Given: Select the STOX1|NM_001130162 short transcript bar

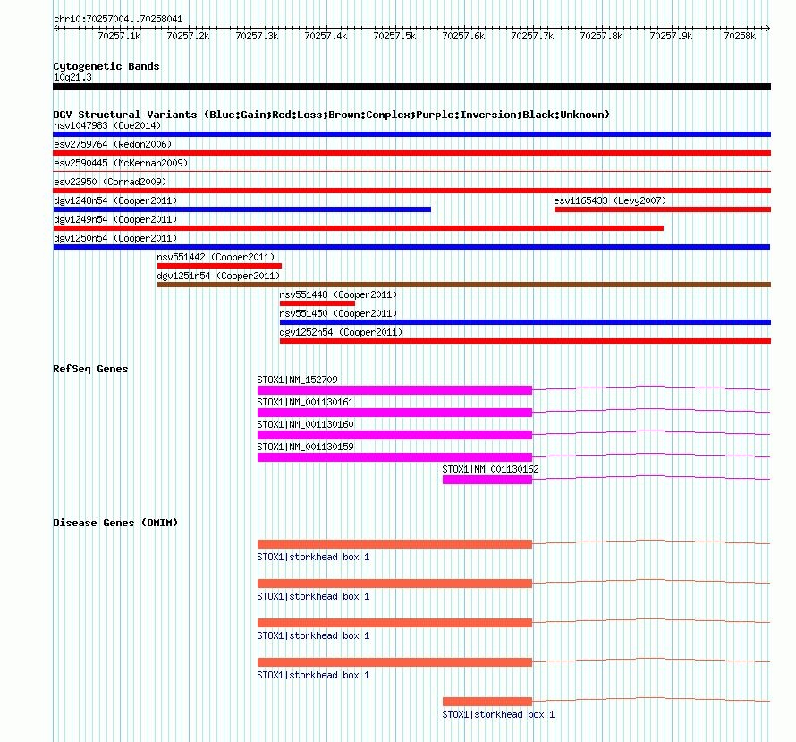Looking at the screenshot, I should [487, 480].
